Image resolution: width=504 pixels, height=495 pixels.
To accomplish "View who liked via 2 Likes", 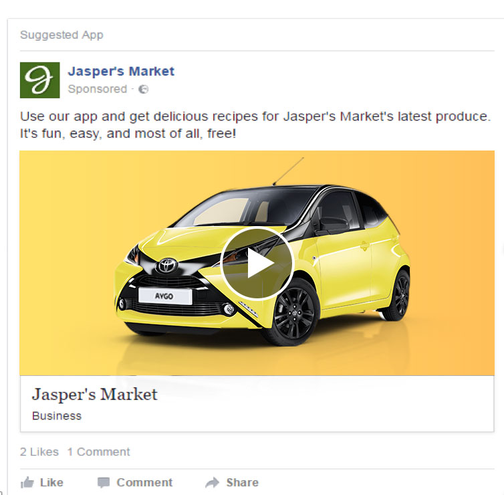I will [39, 452].
